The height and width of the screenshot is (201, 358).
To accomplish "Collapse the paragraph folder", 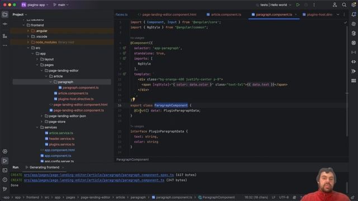I will coord(51,82).
